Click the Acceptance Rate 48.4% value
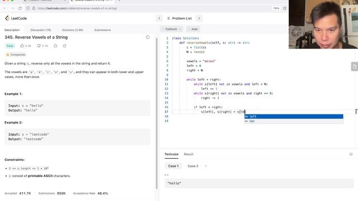Screen dimensions: 358x201 [x=102, y=193]
